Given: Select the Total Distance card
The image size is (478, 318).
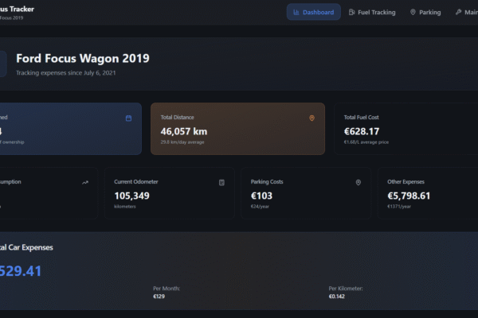Looking at the screenshot, I should [x=237, y=129].
